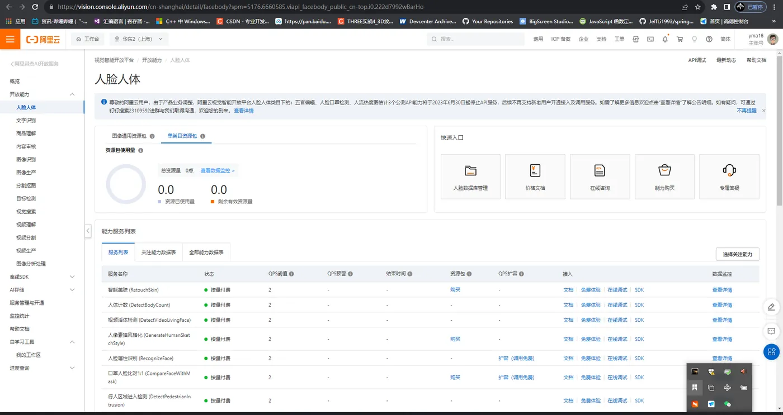Open the API调试 link

coord(697,60)
